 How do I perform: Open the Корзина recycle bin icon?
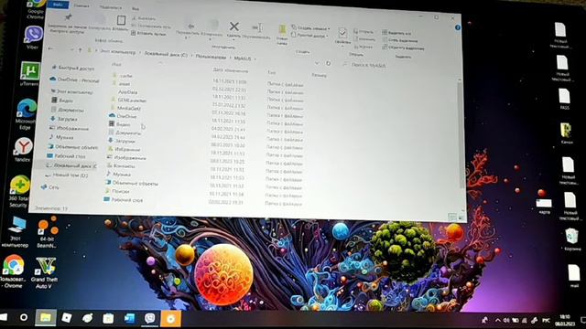click(571, 239)
